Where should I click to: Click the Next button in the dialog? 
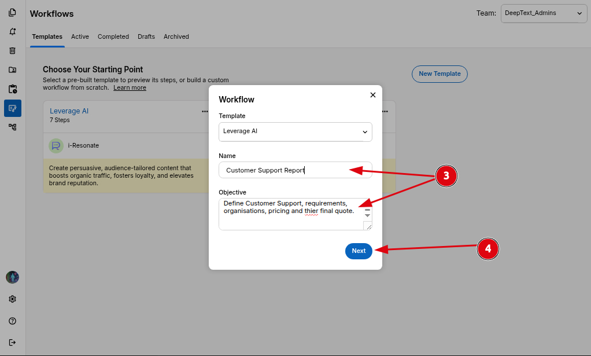(359, 251)
